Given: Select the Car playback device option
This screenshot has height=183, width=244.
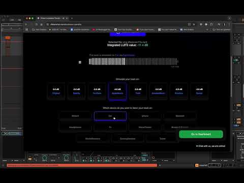Looking at the screenshot, I should pos(110,116).
